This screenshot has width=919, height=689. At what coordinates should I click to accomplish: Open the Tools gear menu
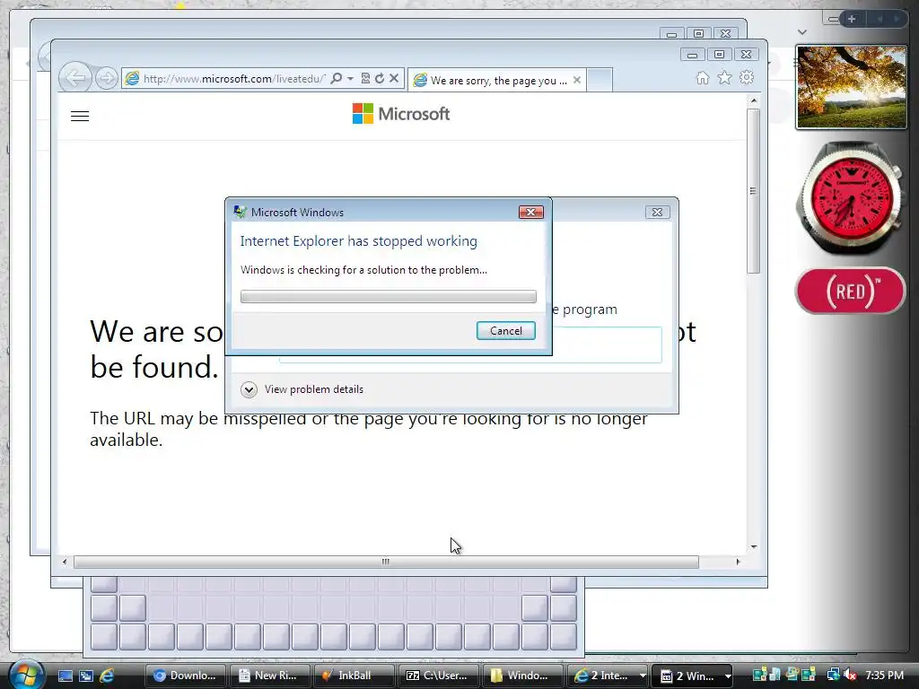point(746,77)
